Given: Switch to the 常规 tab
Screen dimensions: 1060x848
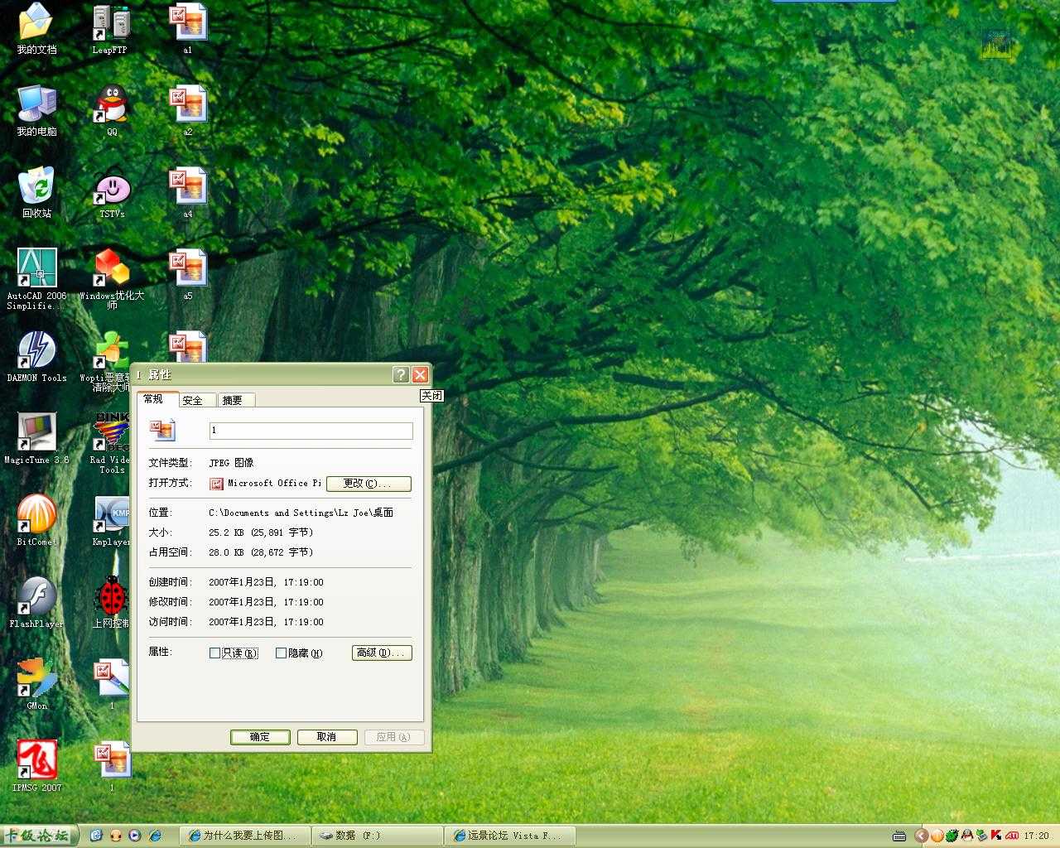Looking at the screenshot, I should [x=157, y=399].
